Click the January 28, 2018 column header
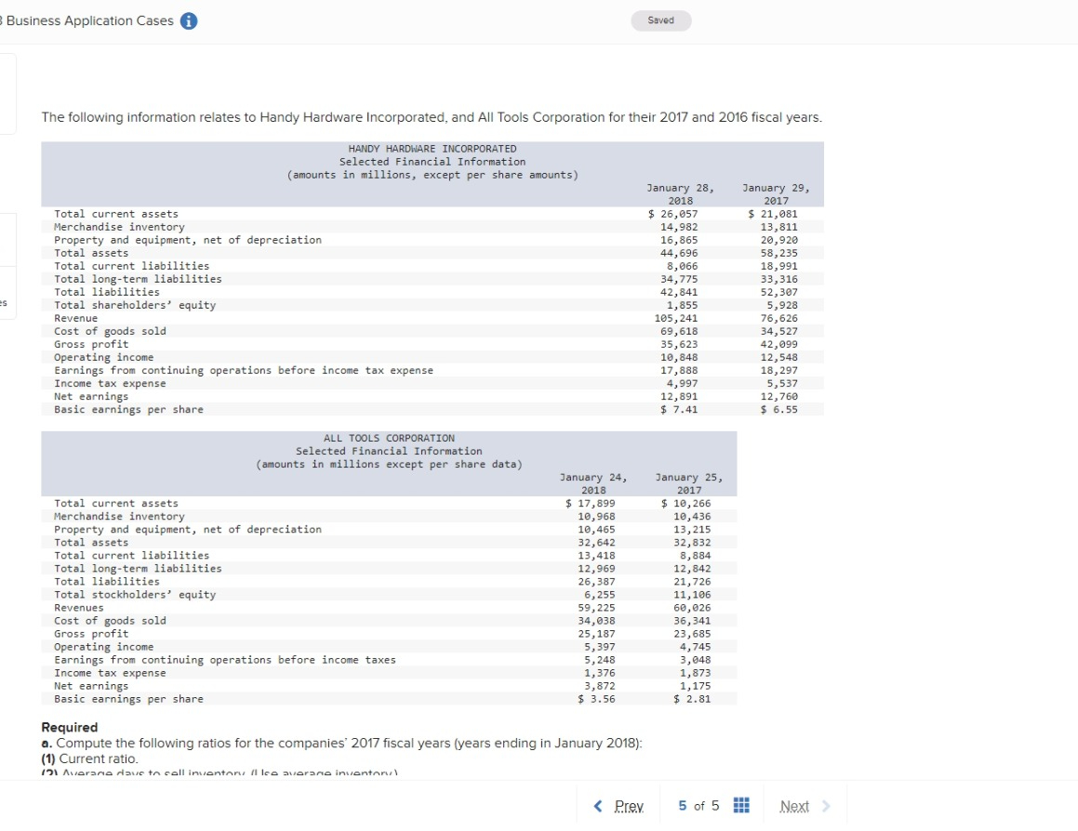The height and width of the screenshot is (831, 1078). pos(681,193)
